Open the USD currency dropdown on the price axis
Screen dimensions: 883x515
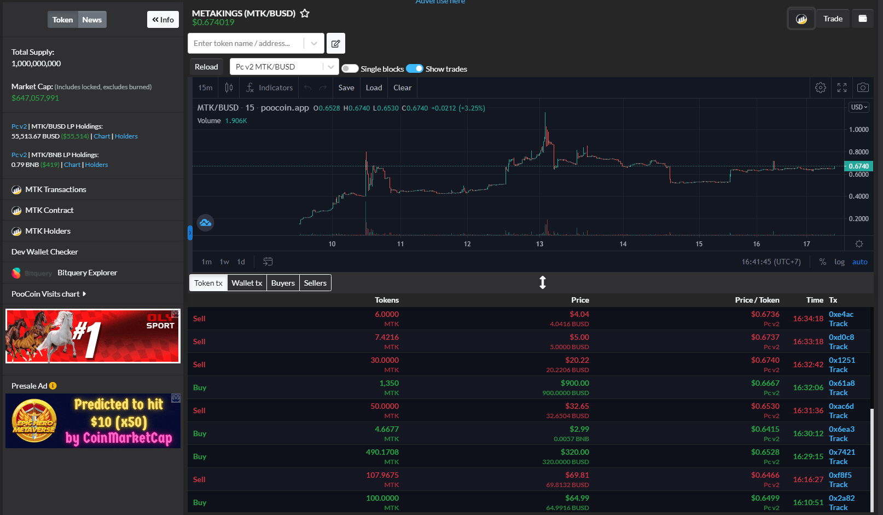(x=859, y=107)
